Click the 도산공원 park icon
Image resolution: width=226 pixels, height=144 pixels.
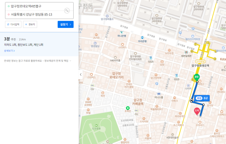coord(96,125)
